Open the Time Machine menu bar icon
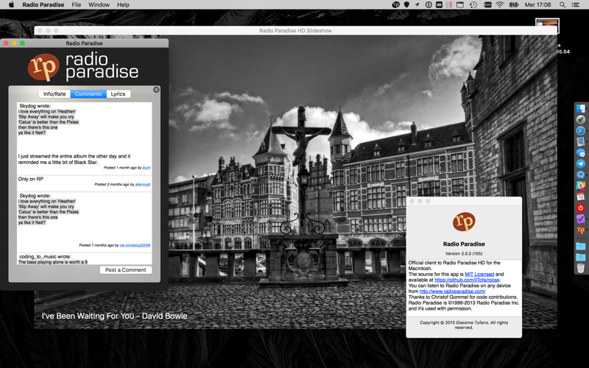589x368 pixels. [x=473, y=4]
